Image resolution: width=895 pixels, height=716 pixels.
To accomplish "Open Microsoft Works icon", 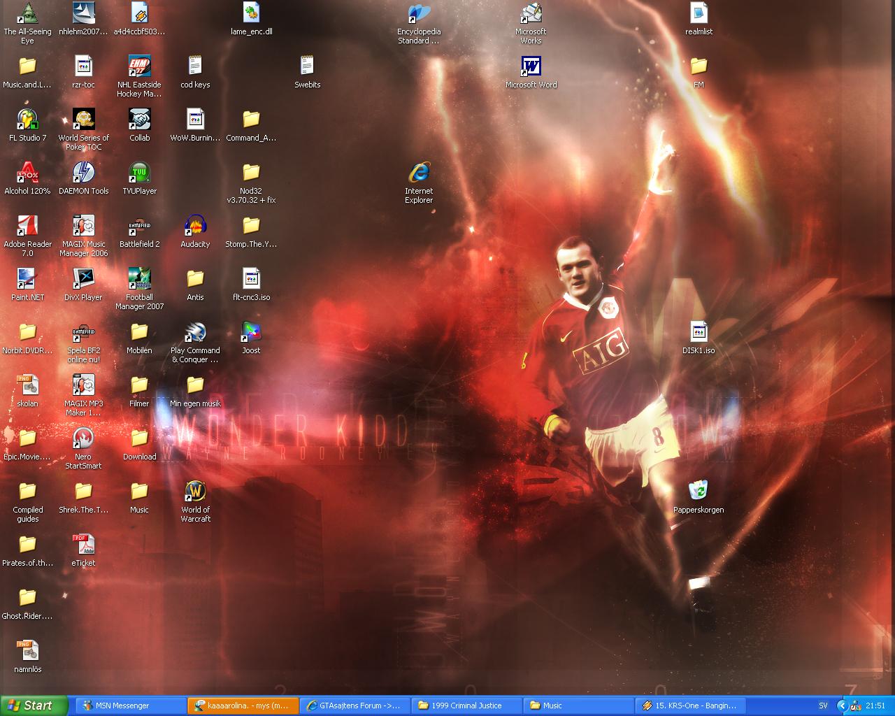I will pos(531,14).
